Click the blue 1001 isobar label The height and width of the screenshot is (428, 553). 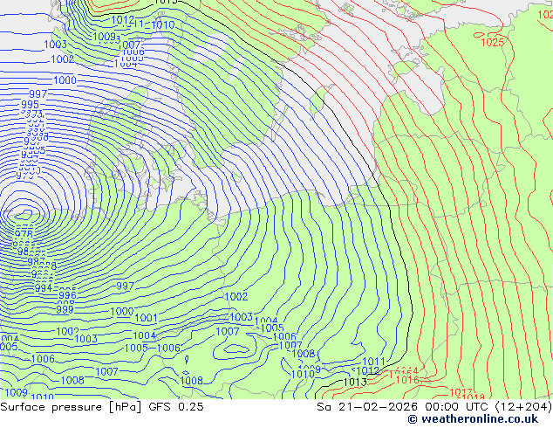pyautogui.click(x=146, y=318)
